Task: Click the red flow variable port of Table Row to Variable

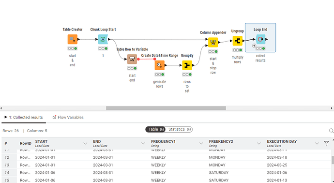Action: click(138, 59)
